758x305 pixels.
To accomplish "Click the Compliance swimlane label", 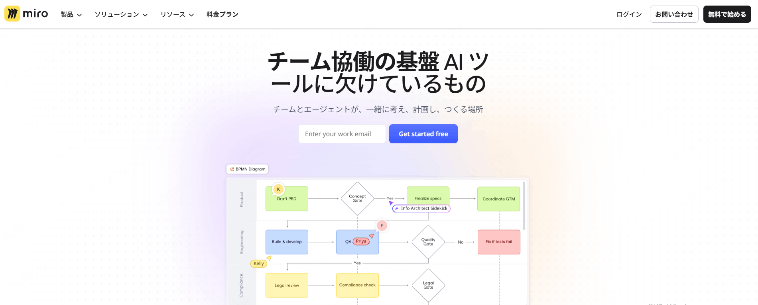I will click(x=241, y=285).
